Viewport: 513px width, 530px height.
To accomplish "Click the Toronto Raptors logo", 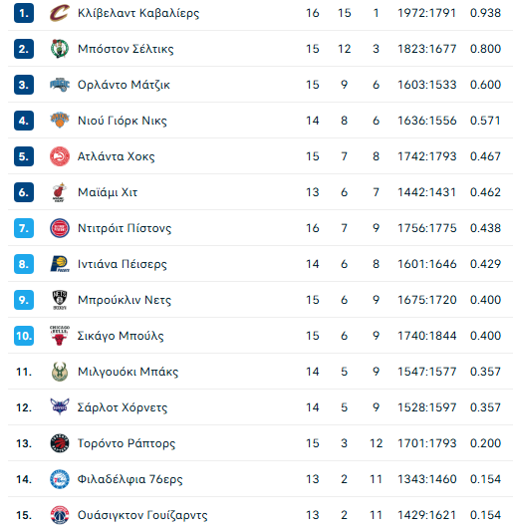I will 60,443.
